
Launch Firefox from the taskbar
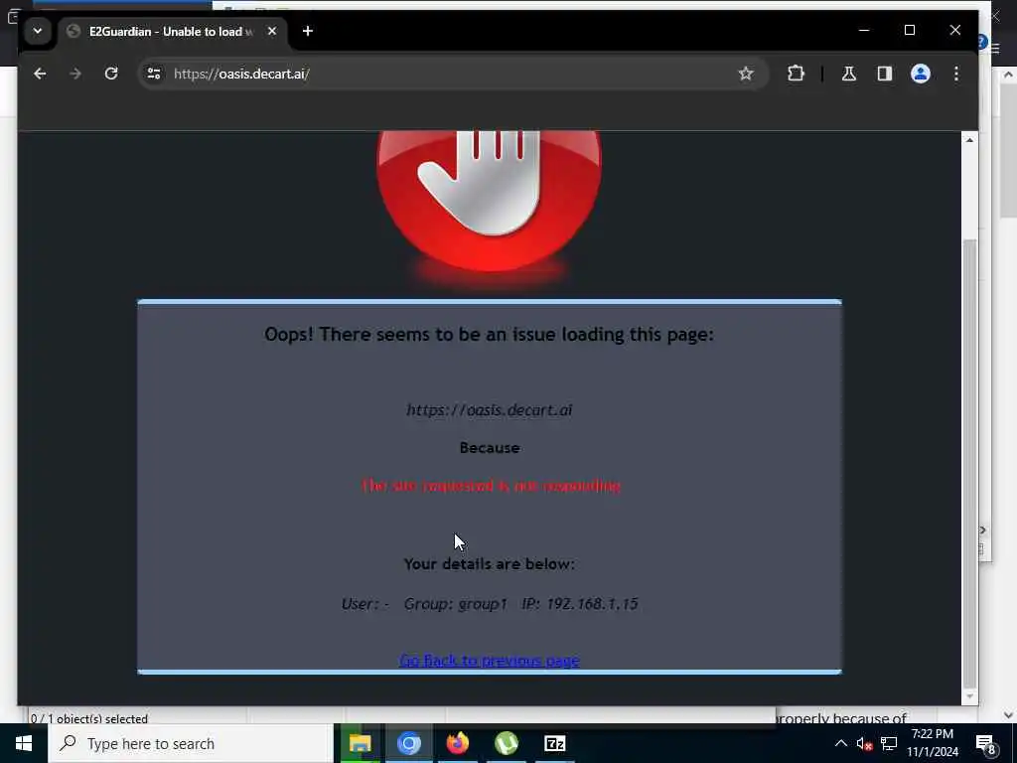click(x=457, y=743)
